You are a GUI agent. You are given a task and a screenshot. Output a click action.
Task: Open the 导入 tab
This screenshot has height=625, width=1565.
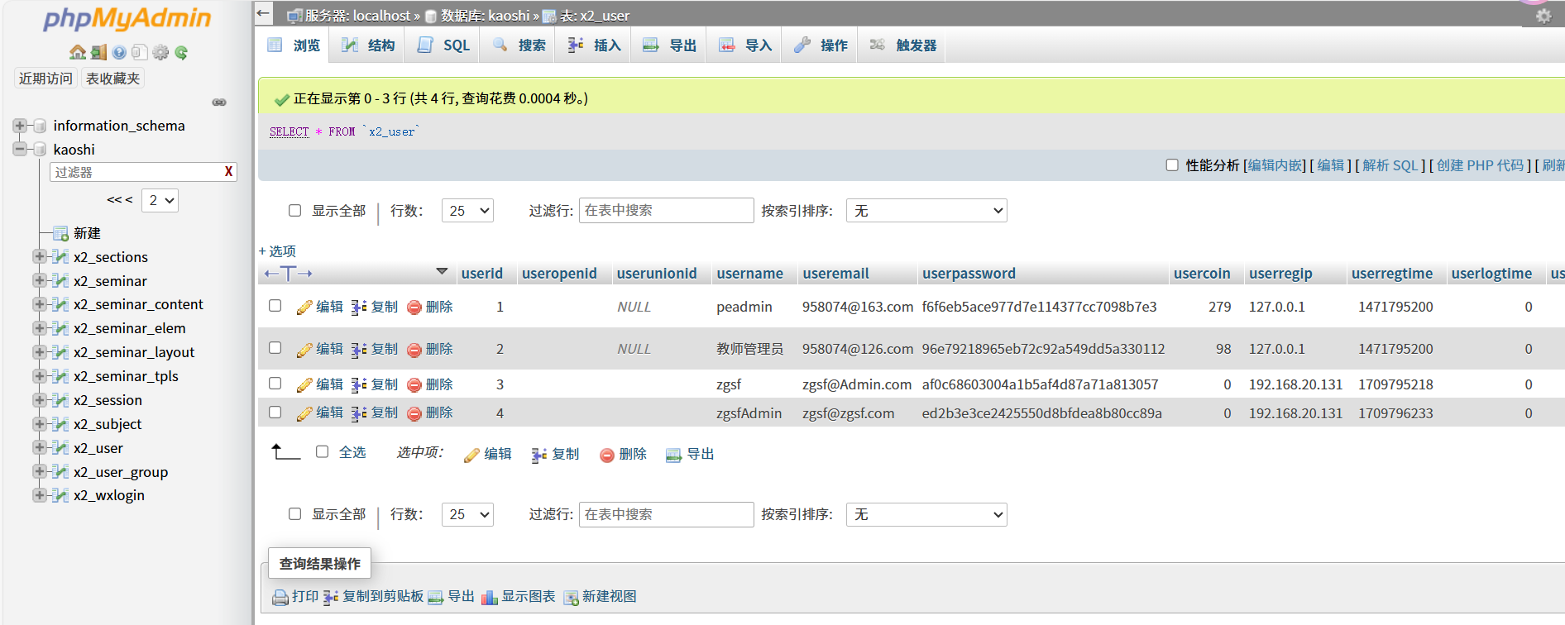pyautogui.click(x=746, y=45)
